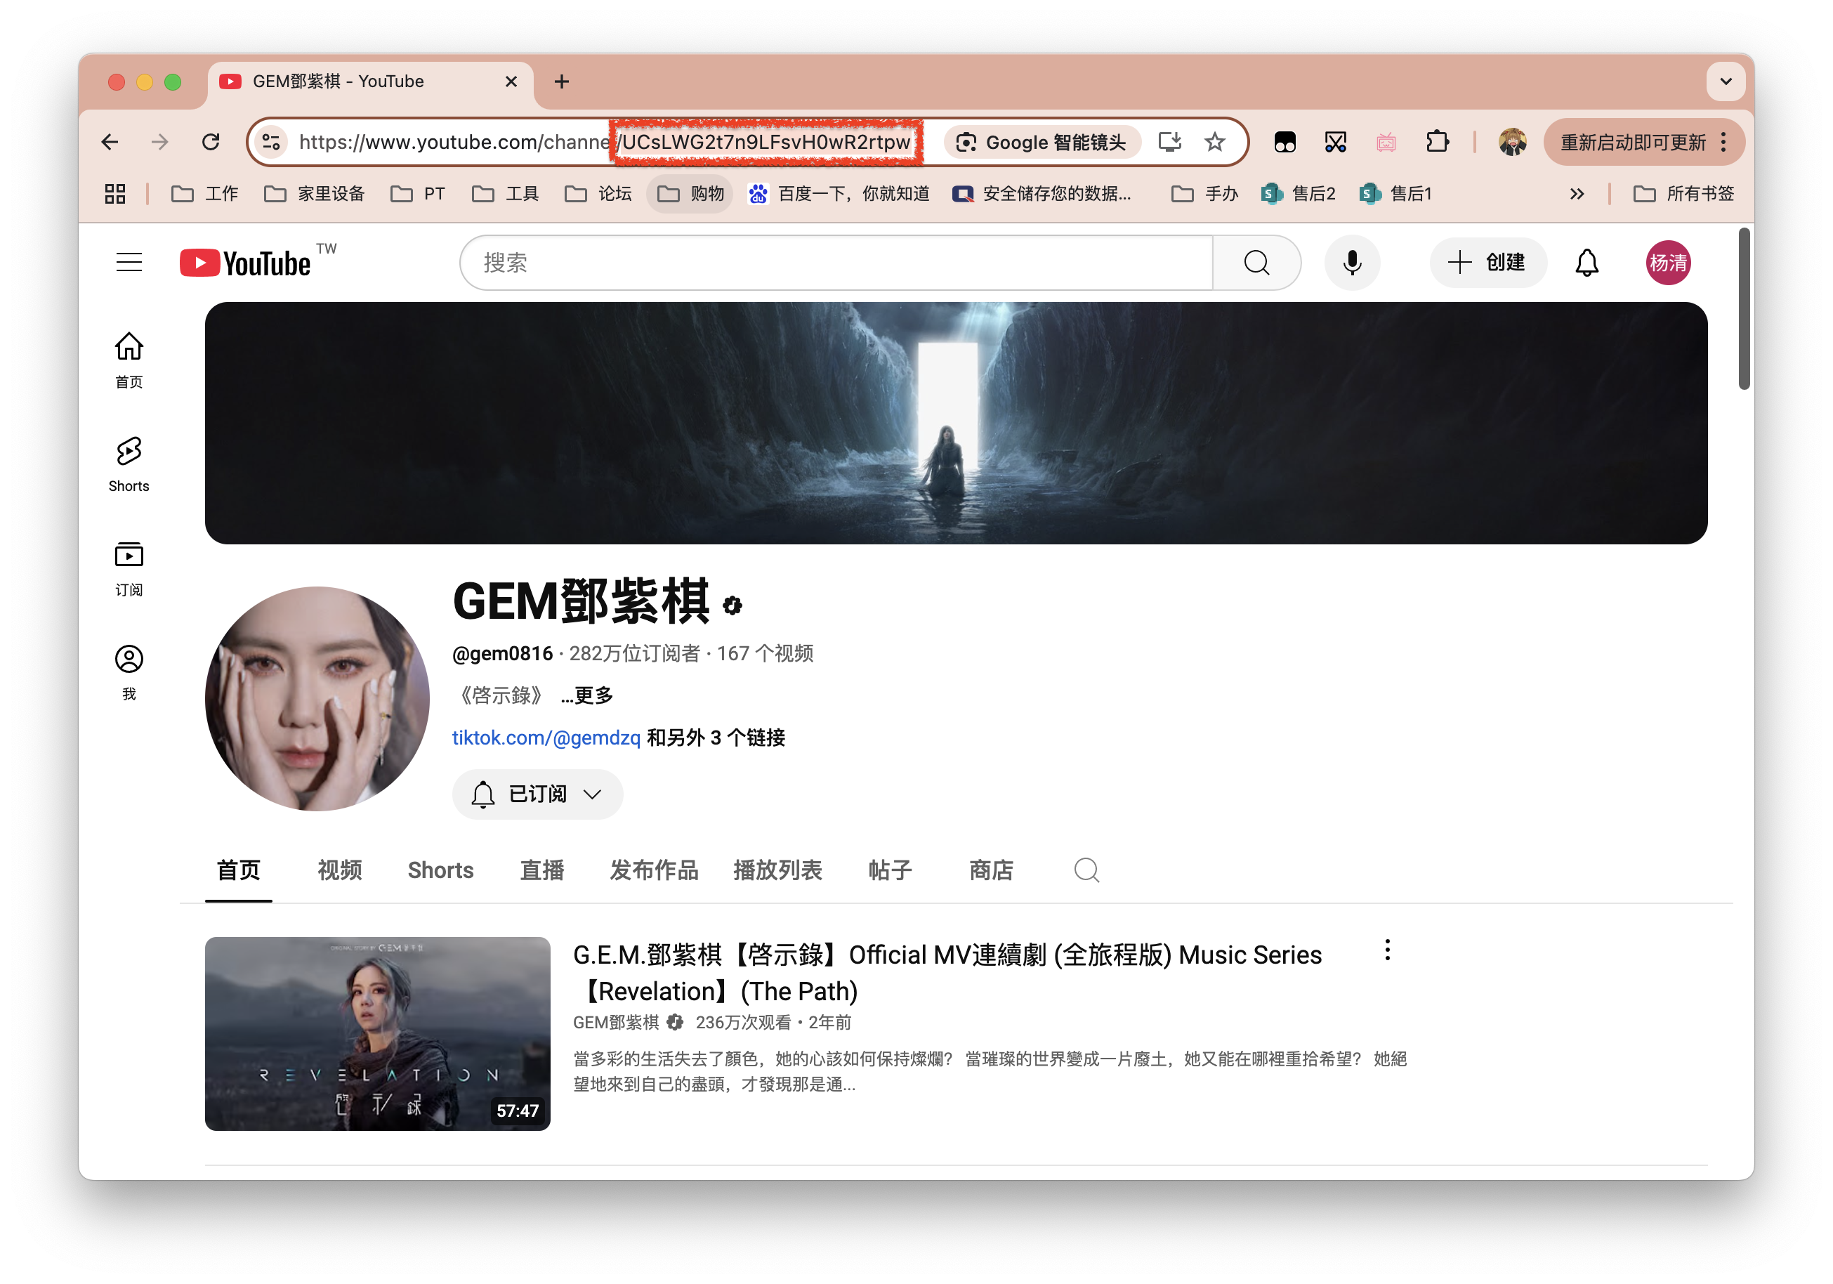The width and height of the screenshot is (1833, 1284).
Task: Open site information icon in address bar
Action: click(x=271, y=142)
